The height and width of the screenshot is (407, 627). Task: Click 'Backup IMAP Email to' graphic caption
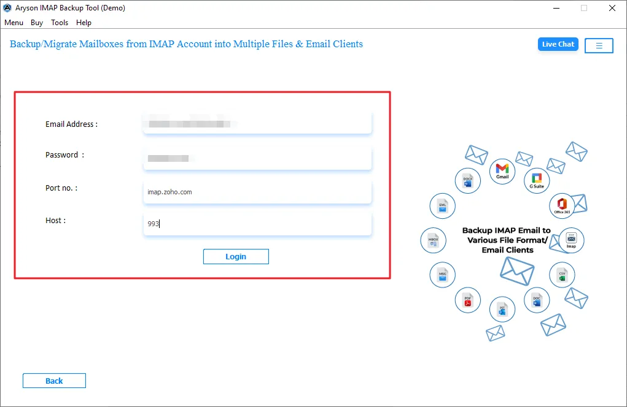(x=506, y=230)
